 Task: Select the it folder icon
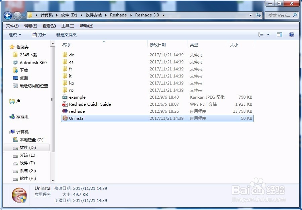[65, 76]
